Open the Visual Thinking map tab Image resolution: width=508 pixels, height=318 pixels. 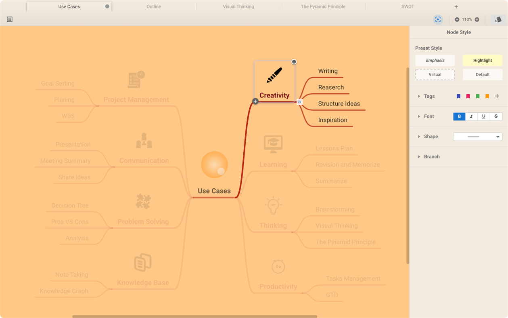[238, 6]
